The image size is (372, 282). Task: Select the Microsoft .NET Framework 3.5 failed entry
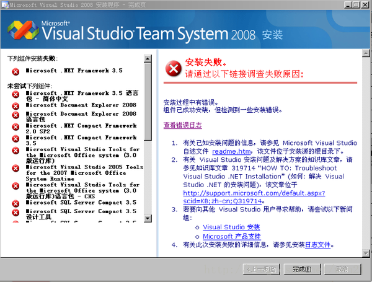click(x=74, y=71)
